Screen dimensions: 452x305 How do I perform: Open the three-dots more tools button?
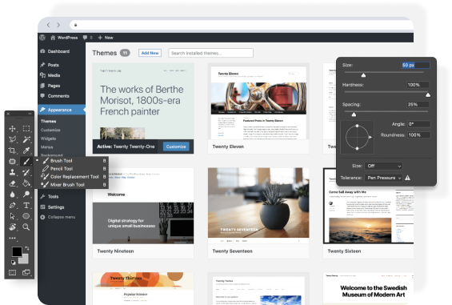(x=12, y=238)
